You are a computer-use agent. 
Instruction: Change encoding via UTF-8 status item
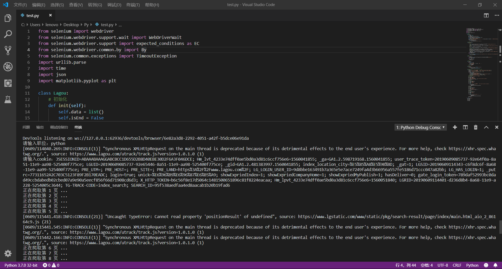443,265
